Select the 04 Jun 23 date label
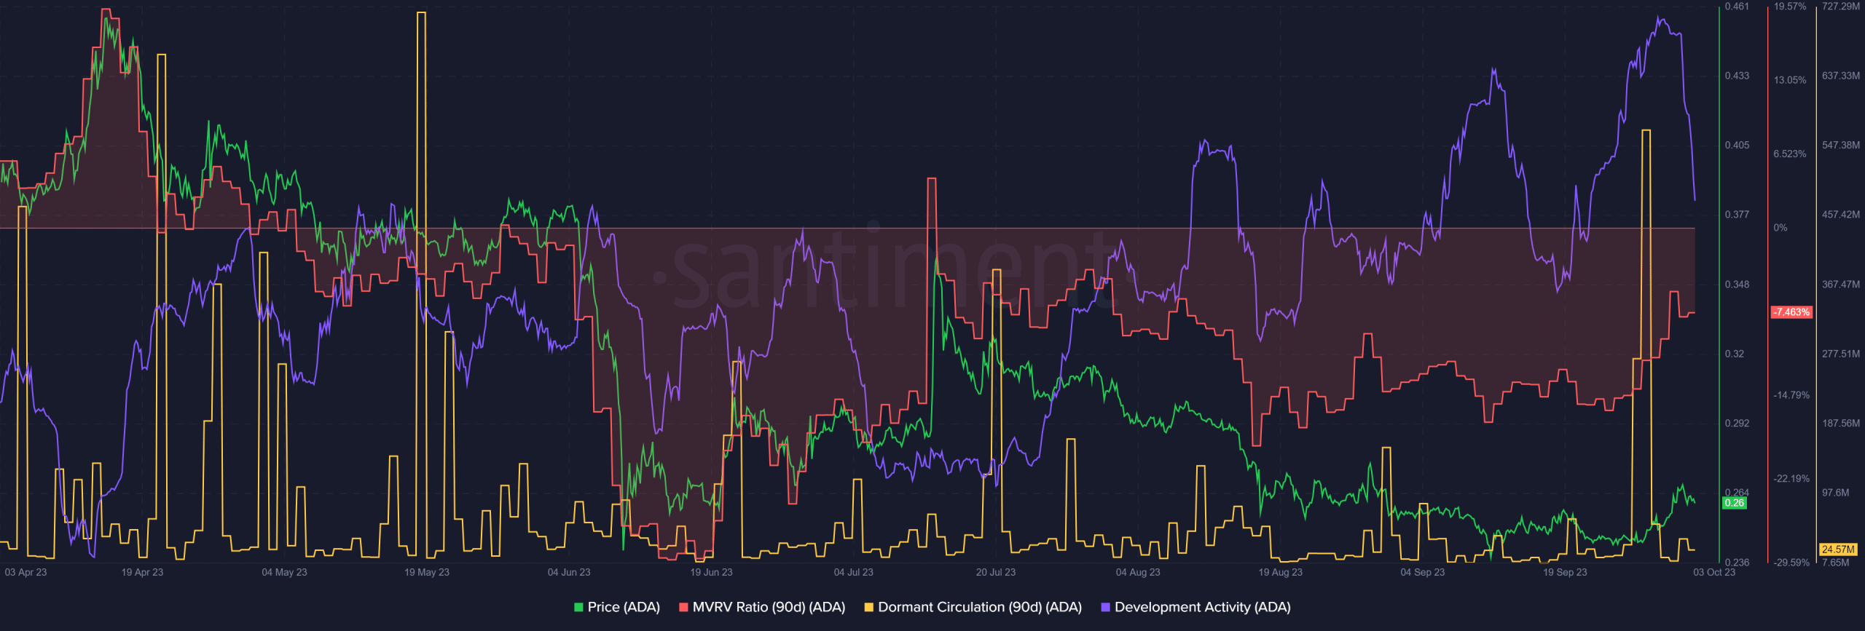 569,572
